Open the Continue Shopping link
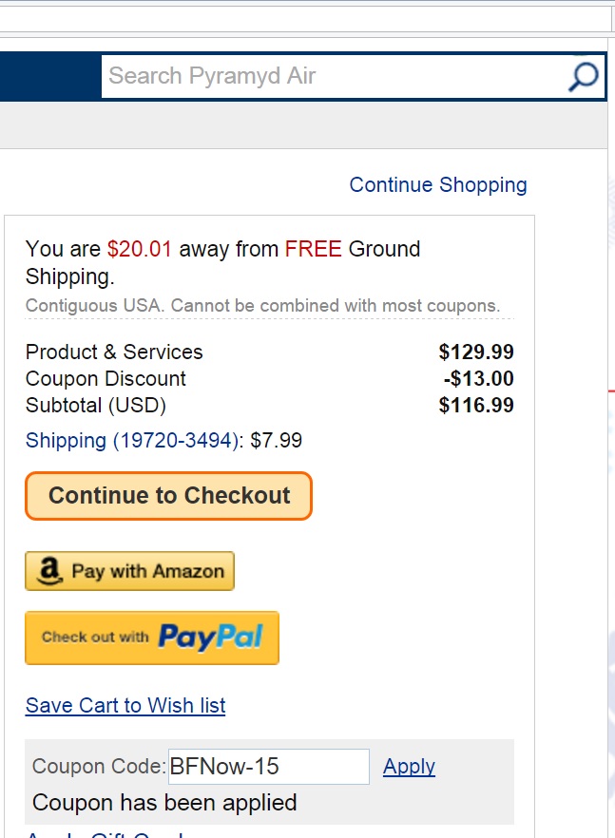 tap(437, 184)
